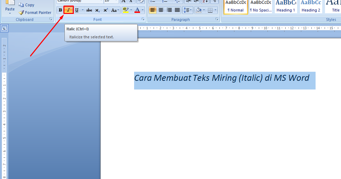Apply the No Spacing style

(261, 7)
